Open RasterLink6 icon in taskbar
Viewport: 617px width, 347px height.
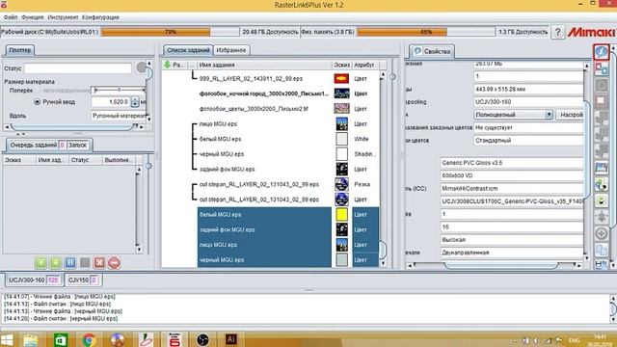174,340
